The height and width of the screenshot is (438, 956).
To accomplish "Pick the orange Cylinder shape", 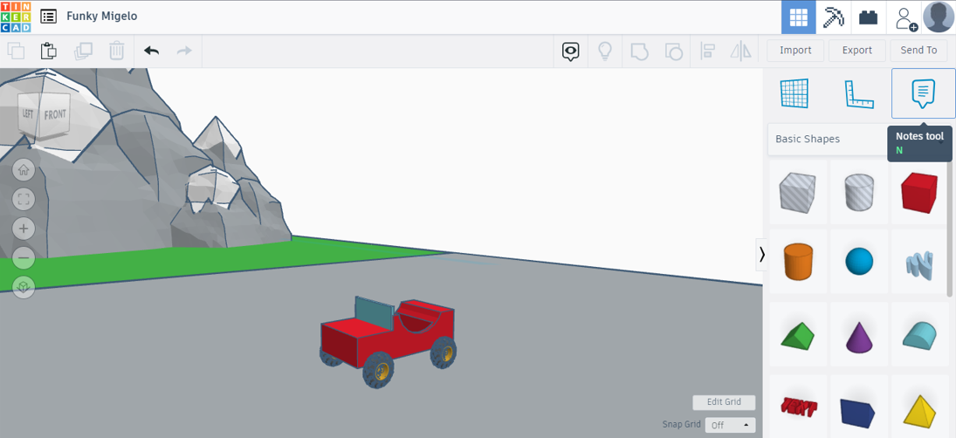I will pos(797,262).
